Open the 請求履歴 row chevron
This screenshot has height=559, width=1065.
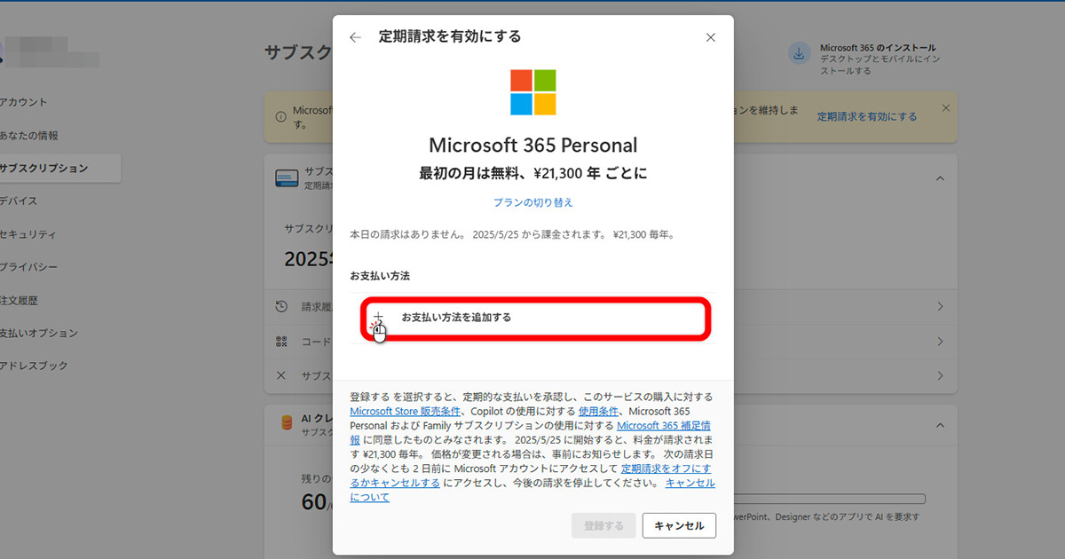940,307
